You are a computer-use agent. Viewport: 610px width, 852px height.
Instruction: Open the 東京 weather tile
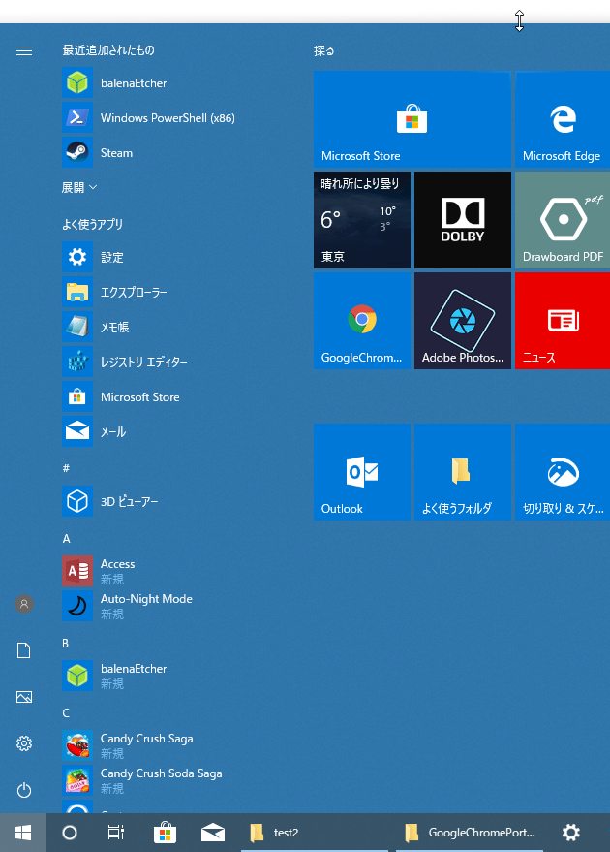coord(362,220)
